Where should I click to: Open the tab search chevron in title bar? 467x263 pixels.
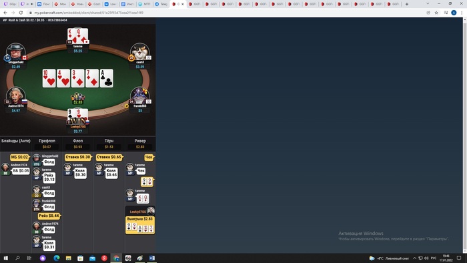click(428, 4)
